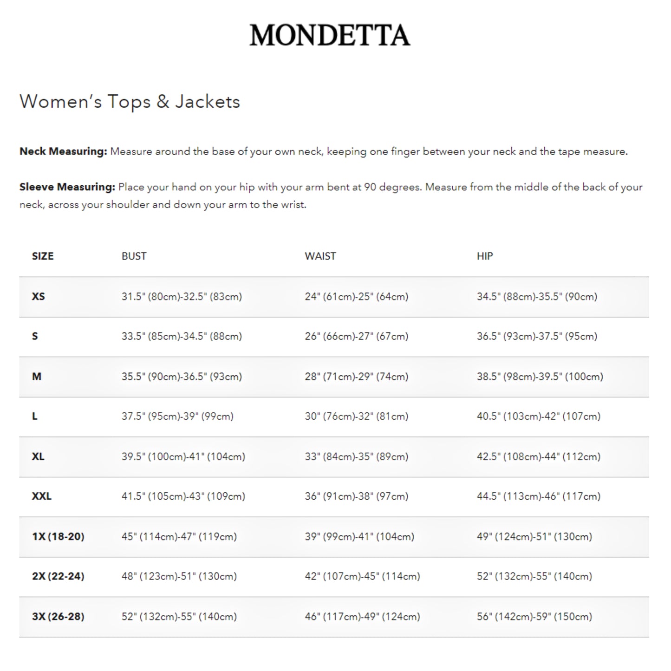Click the Neck Measuring label

point(63,151)
